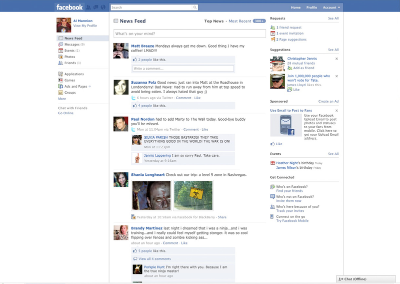
Task: Click Like under the 1,000,000 people page
Action: 296,90
